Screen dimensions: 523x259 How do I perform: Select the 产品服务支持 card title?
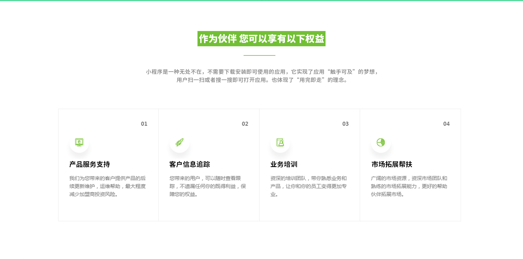[x=90, y=164]
